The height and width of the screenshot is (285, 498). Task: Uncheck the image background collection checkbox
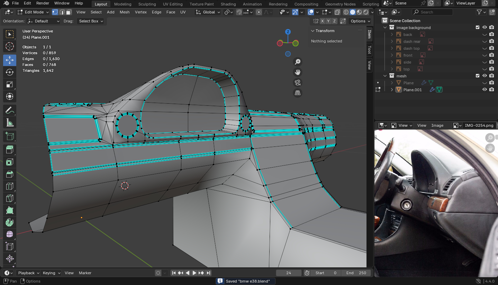coord(478,28)
